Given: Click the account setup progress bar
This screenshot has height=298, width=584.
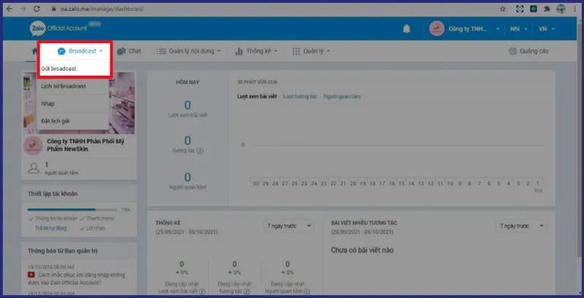Looking at the screenshot, I should coord(73,209).
